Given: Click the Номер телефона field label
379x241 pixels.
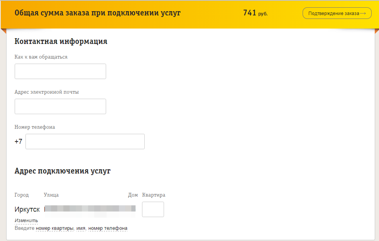Looking at the screenshot, I should (35, 127).
